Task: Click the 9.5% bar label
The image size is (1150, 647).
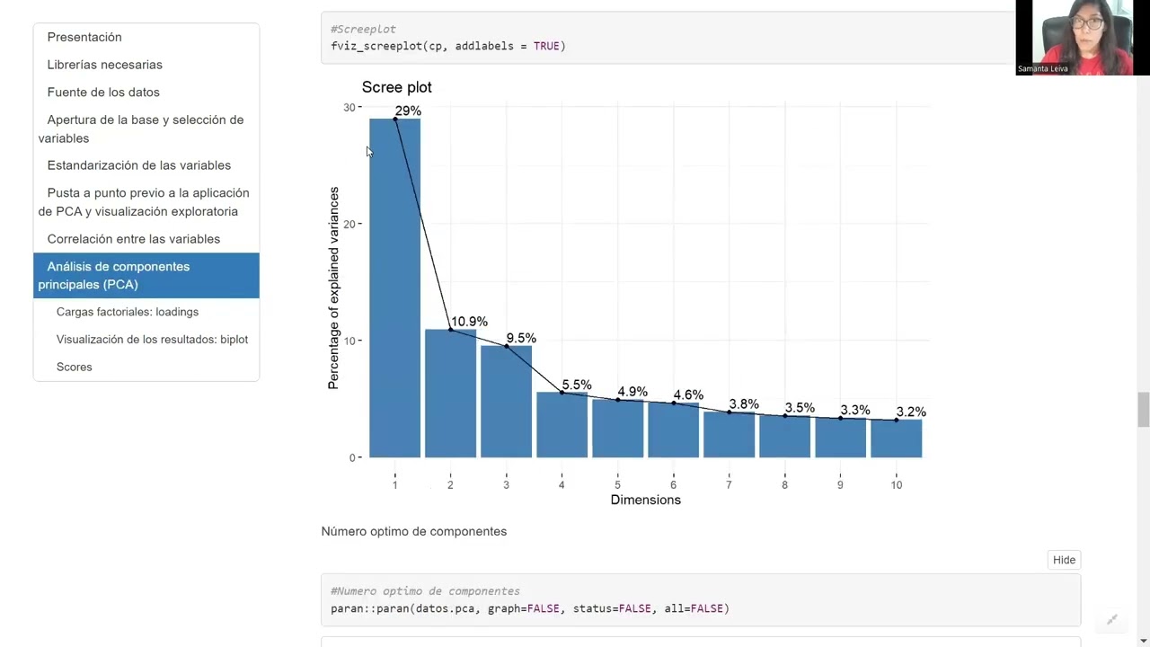Action: click(x=521, y=338)
